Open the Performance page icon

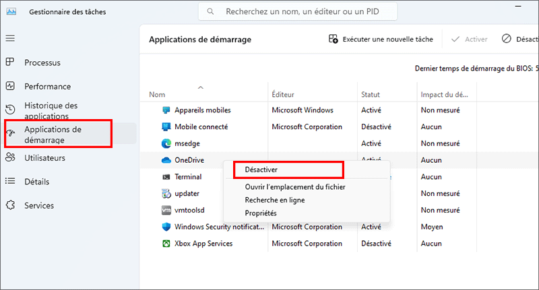coord(10,86)
